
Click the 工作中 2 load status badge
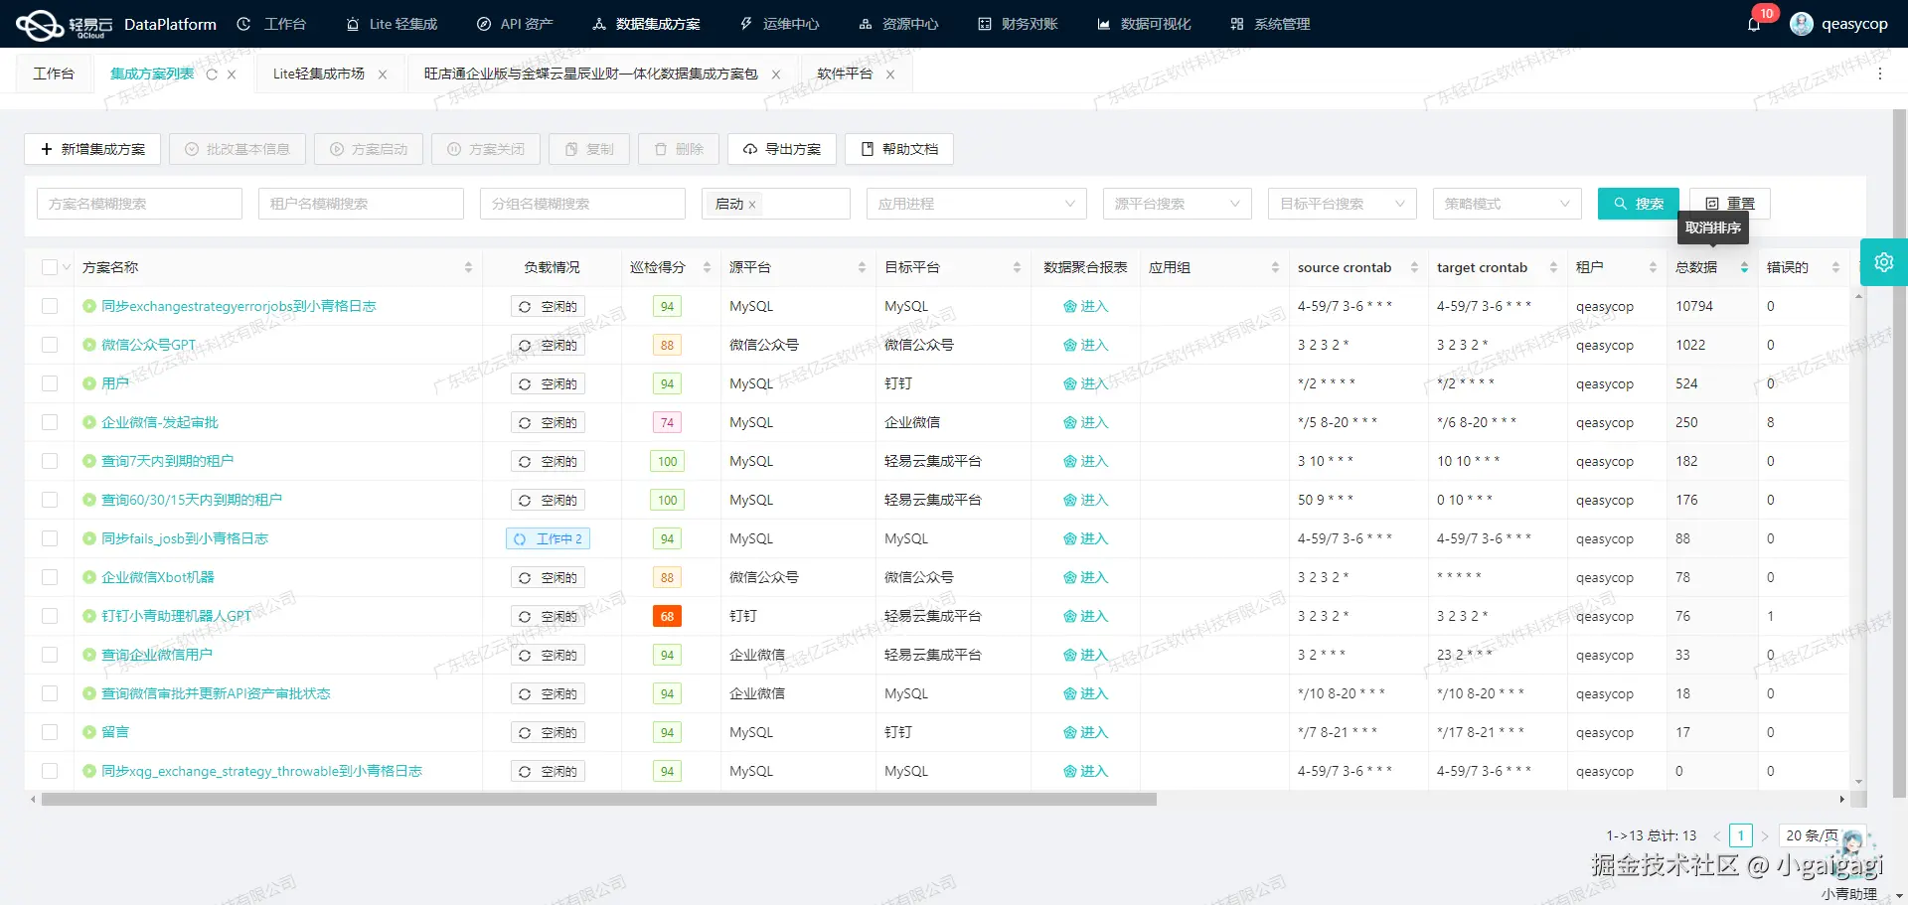pyautogui.click(x=549, y=538)
